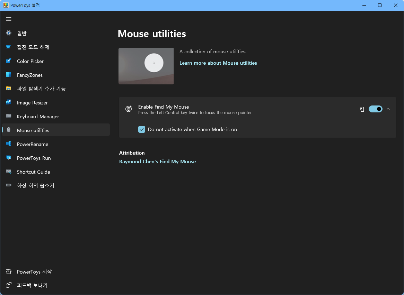
Task: Open the 일반 settings page
Action: [56, 33]
